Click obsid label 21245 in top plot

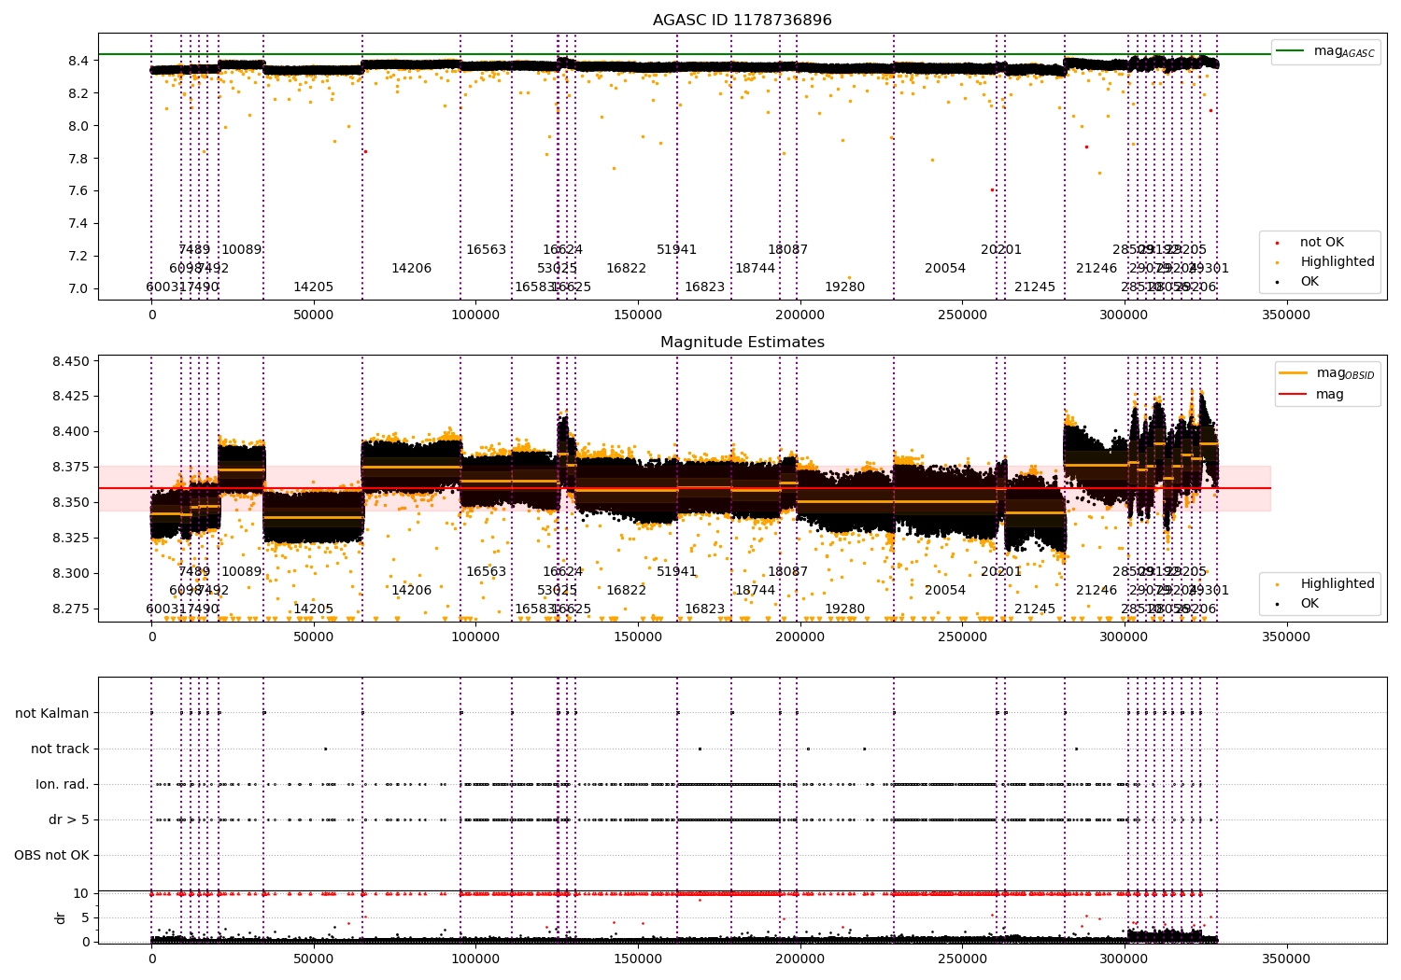[1035, 287]
